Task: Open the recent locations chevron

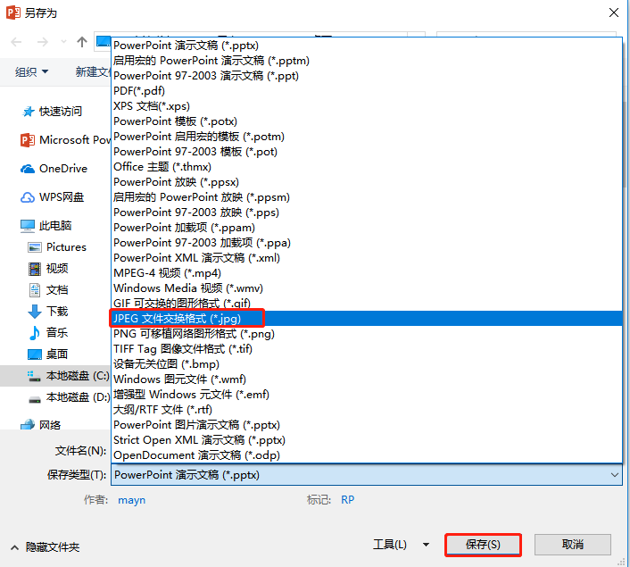Action: coord(63,42)
